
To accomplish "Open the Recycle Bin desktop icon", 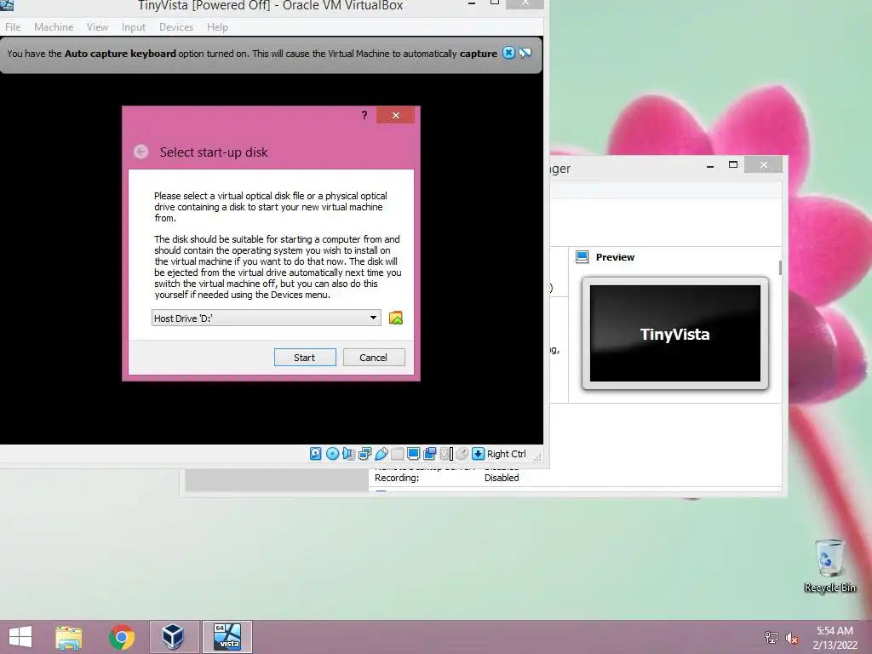I will point(829,565).
